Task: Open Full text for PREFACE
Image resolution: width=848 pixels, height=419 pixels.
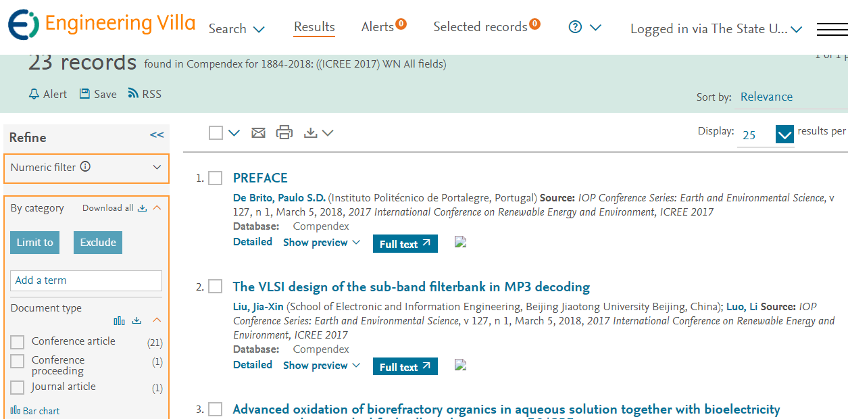Action: point(405,244)
